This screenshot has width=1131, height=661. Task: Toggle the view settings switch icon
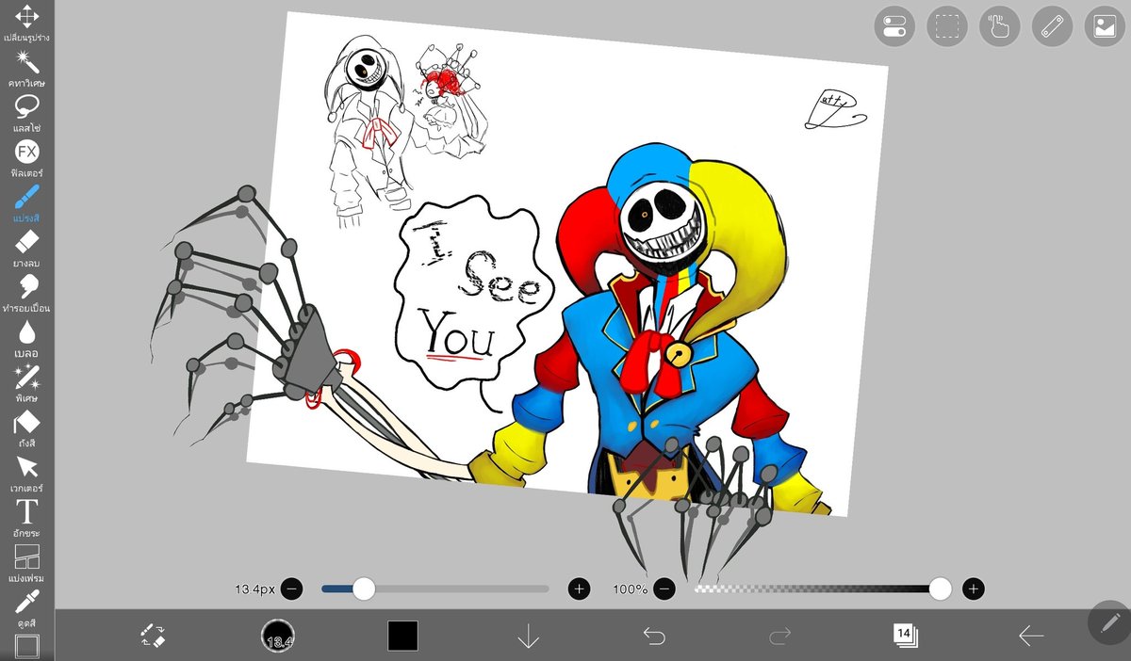(x=894, y=26)
